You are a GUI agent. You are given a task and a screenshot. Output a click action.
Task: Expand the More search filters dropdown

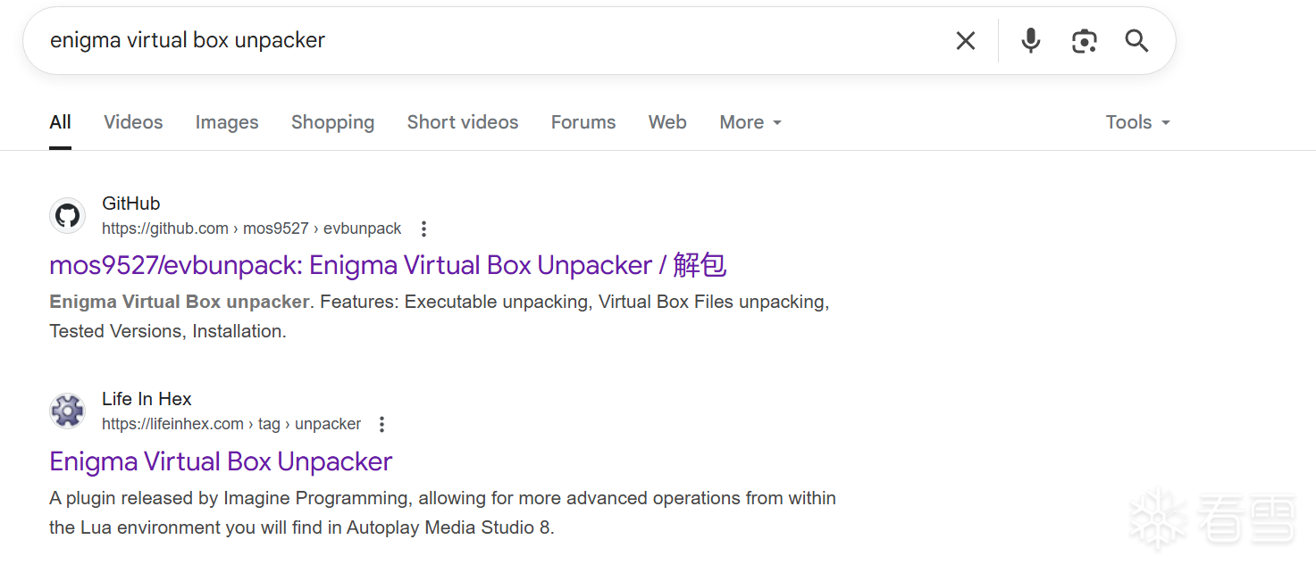click(x=750, y=122)
